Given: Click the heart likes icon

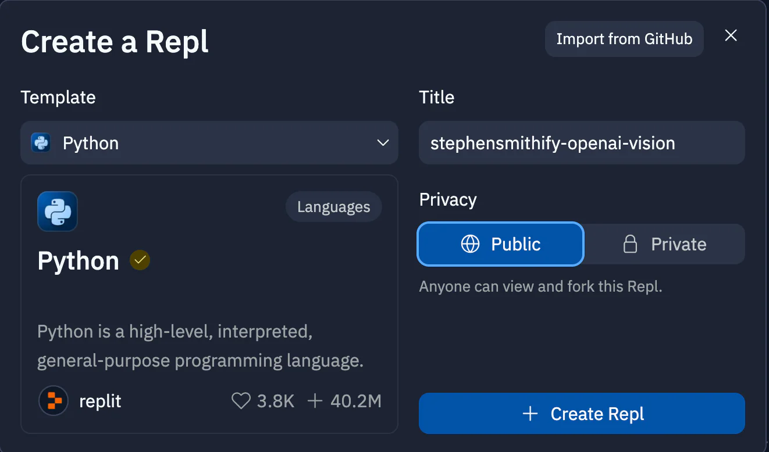Looking at the screenshot, I should coord(241,401).
